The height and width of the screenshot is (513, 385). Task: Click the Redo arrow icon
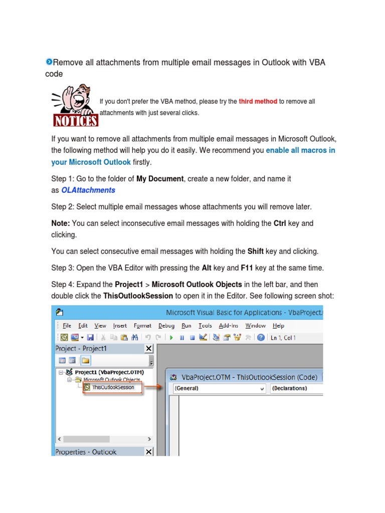click(158, 337)
